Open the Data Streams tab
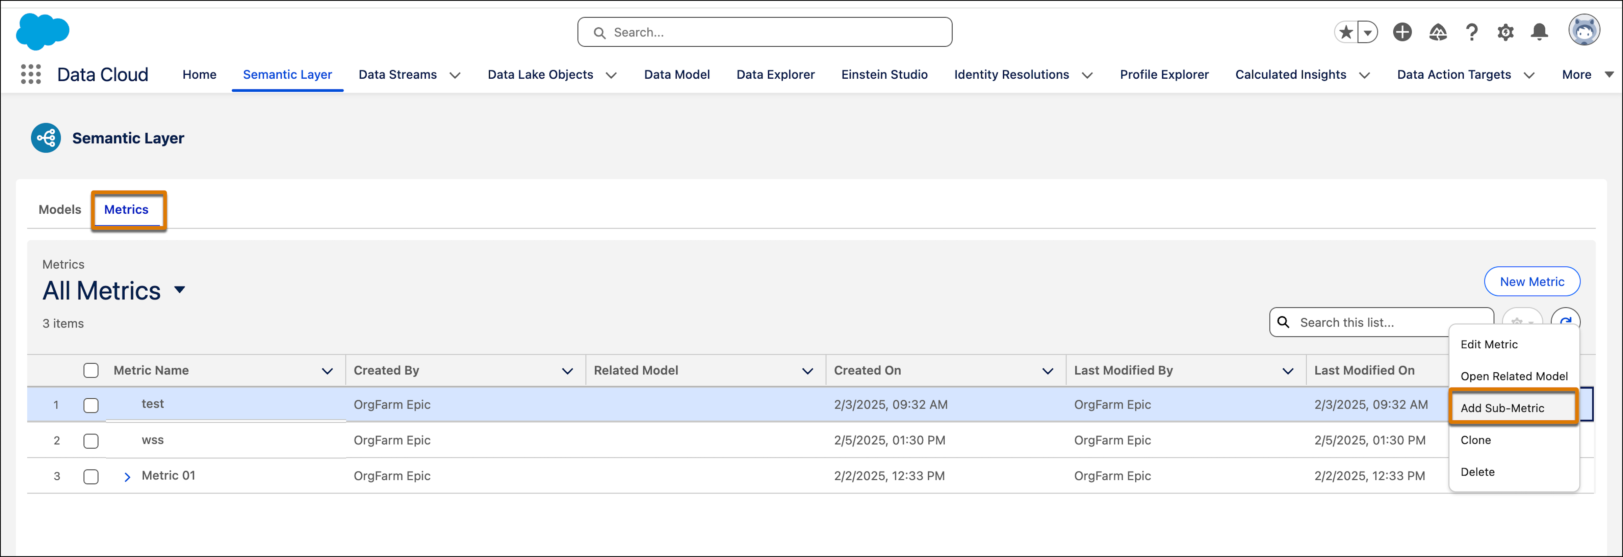Image resolution: width=1623 pixels, height=557 pixels. (397, 74)
